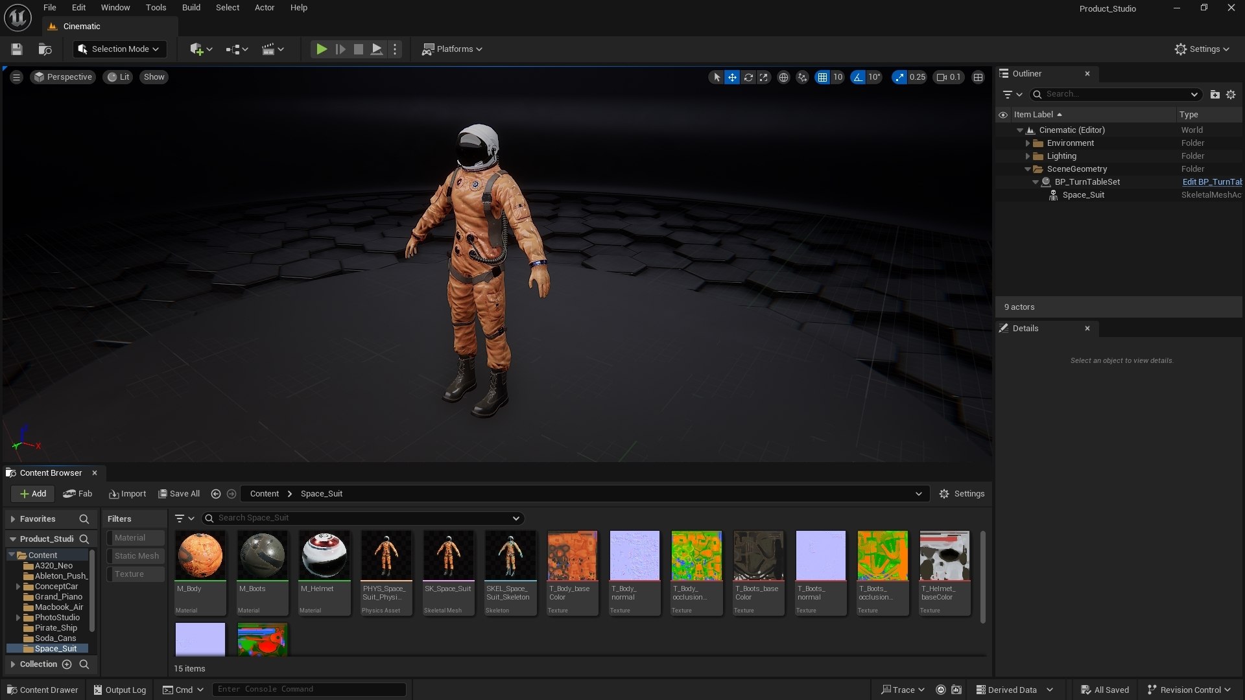
Task: Click the green Play button
Action: tap(321, 49)
